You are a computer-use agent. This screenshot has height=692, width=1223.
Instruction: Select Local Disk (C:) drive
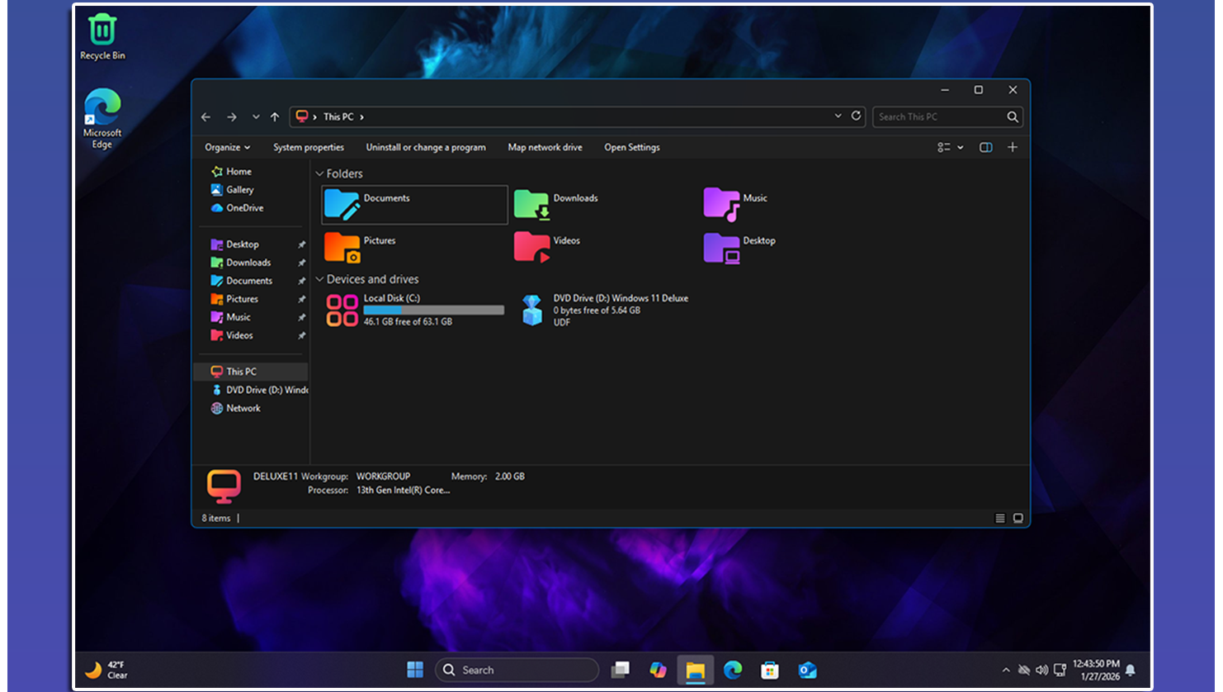click(x=342, y=310)
